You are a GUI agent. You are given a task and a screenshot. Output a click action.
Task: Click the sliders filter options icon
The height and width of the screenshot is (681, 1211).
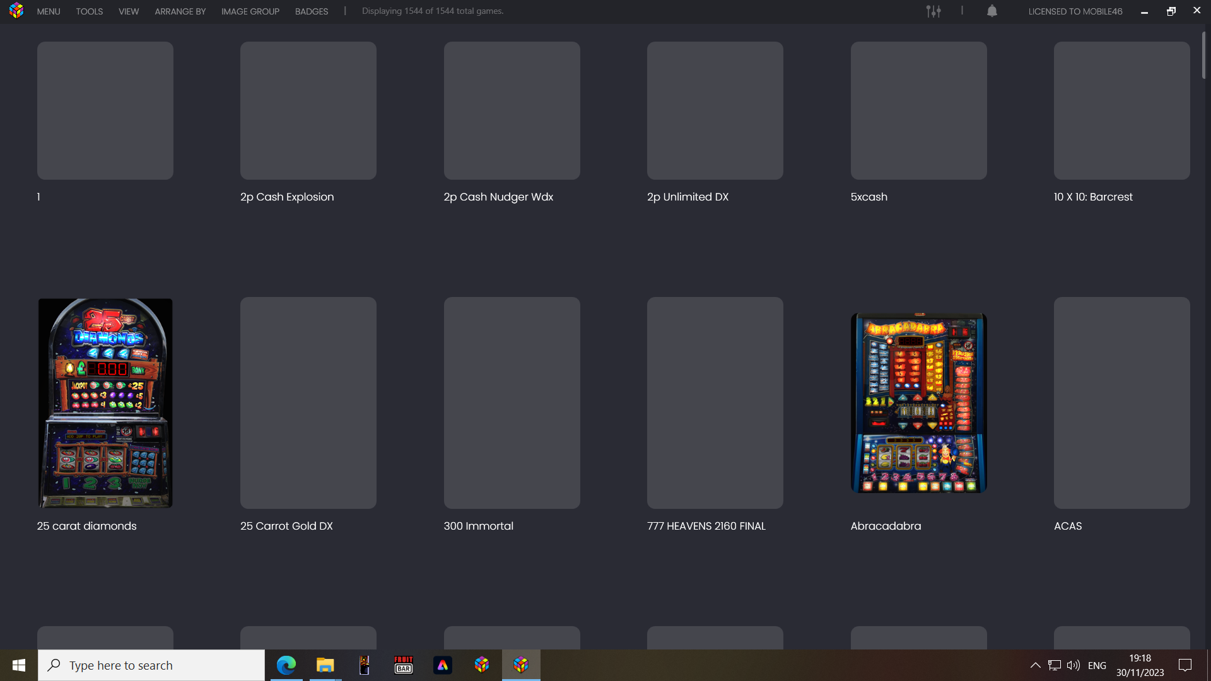(933, 11)
